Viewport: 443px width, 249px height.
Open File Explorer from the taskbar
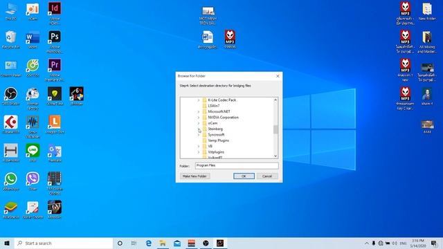(163, 243)
